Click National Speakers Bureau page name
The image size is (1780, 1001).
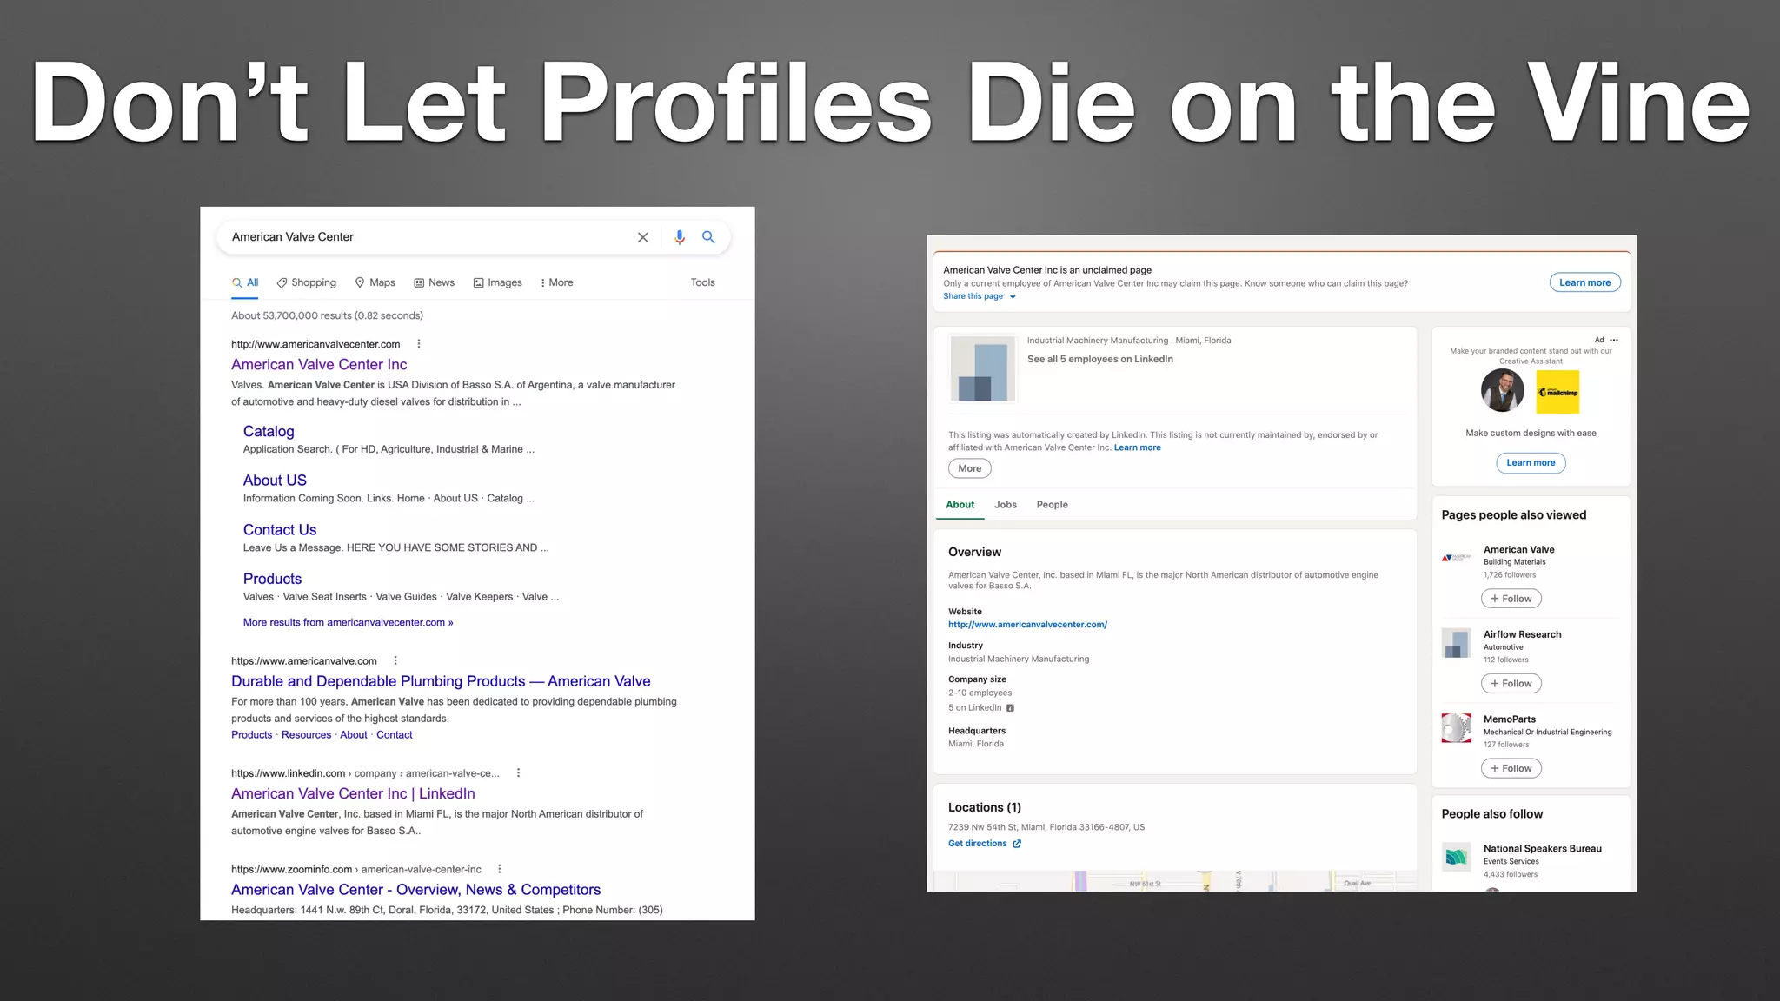pyautogui.click(x=1542, y=849)
